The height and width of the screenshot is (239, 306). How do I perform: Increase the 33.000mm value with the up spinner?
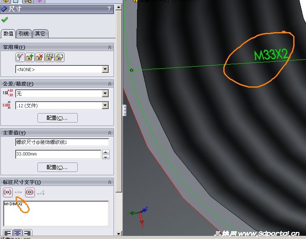[106, 152]
